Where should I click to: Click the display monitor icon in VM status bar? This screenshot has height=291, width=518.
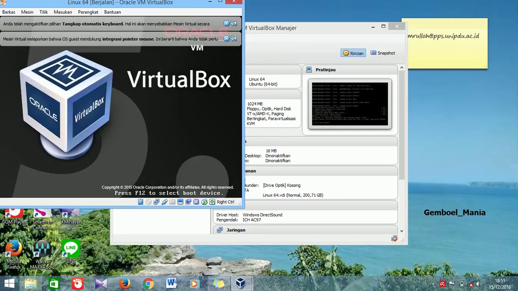pyautogui.click(x=180, y=202)
